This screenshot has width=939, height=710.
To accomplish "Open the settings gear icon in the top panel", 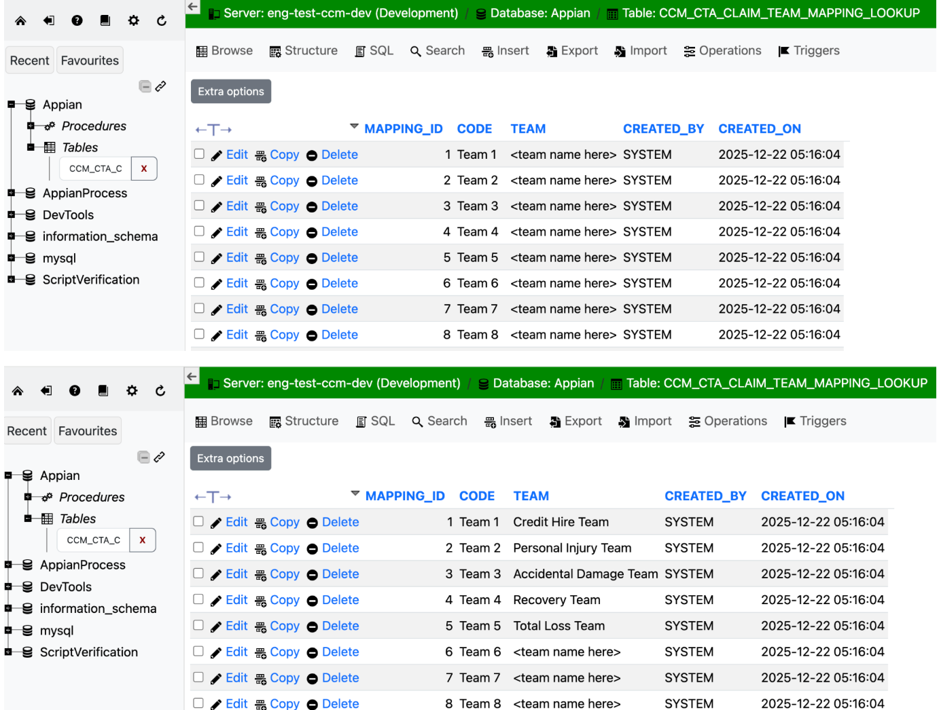I will coord(133,20).
